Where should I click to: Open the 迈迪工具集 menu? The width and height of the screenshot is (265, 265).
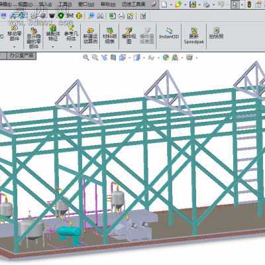133,4
